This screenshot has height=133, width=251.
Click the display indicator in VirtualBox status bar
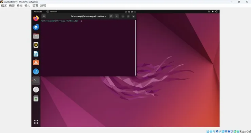click(x=226, y=131)
